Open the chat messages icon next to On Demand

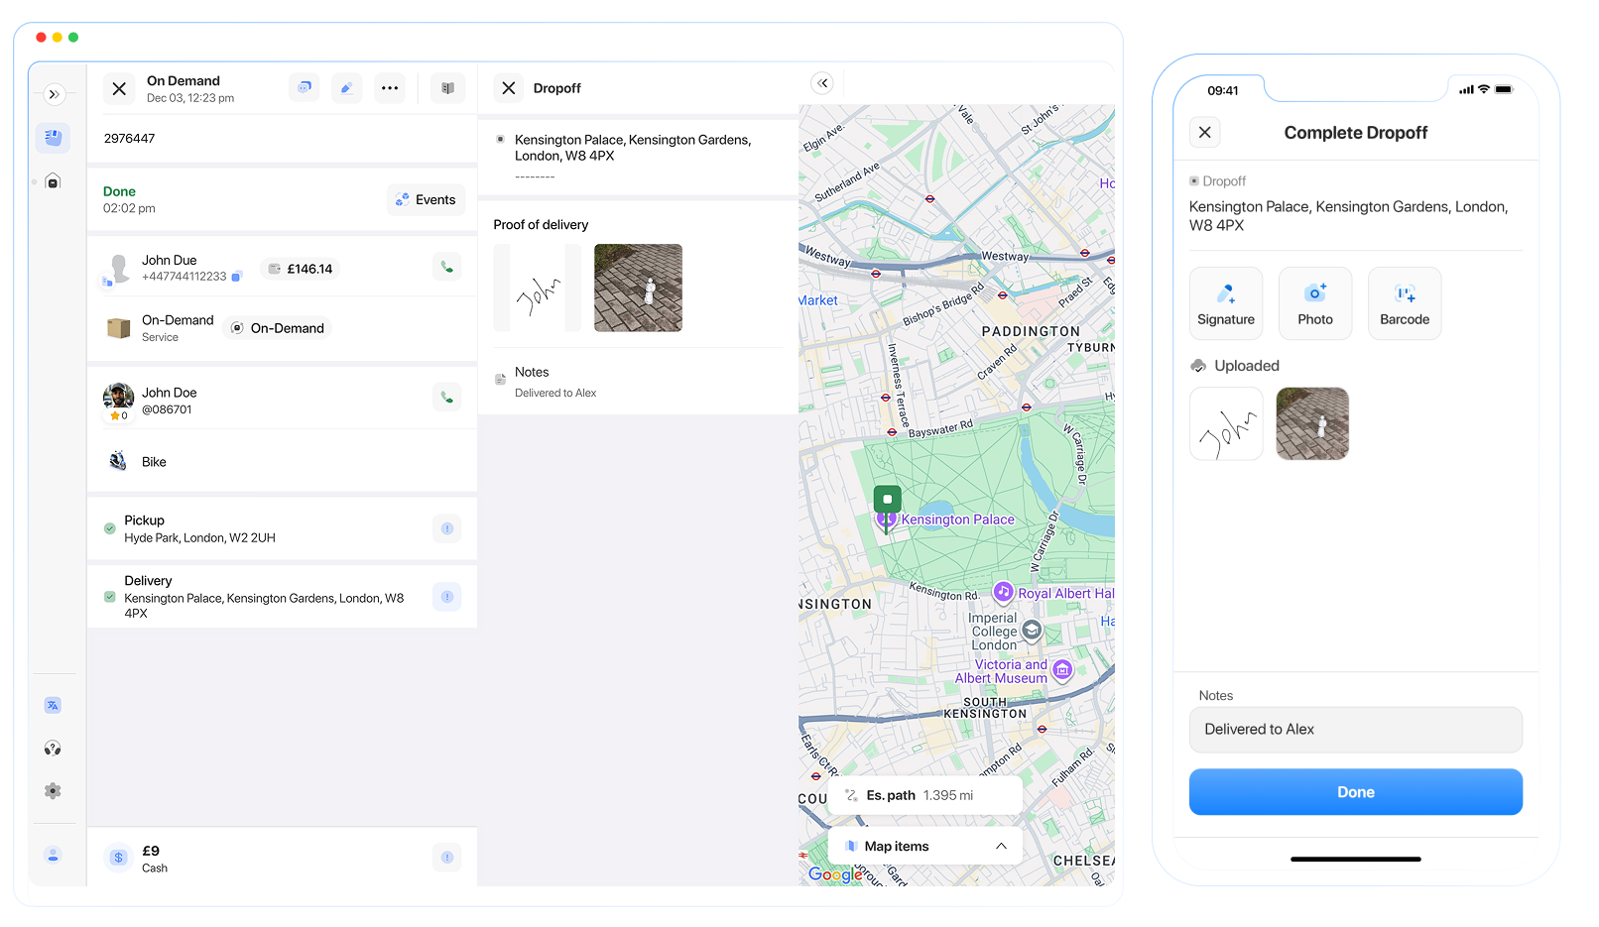[304, 88]
